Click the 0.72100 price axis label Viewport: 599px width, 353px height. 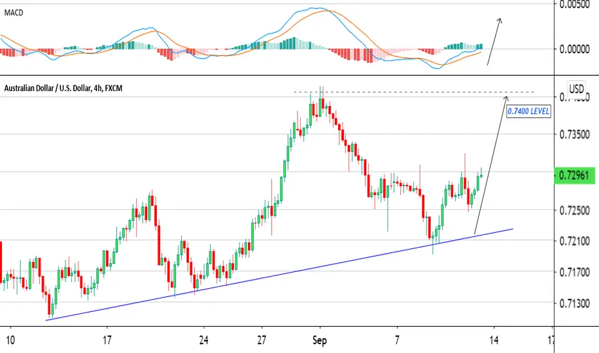pos(575,241)
